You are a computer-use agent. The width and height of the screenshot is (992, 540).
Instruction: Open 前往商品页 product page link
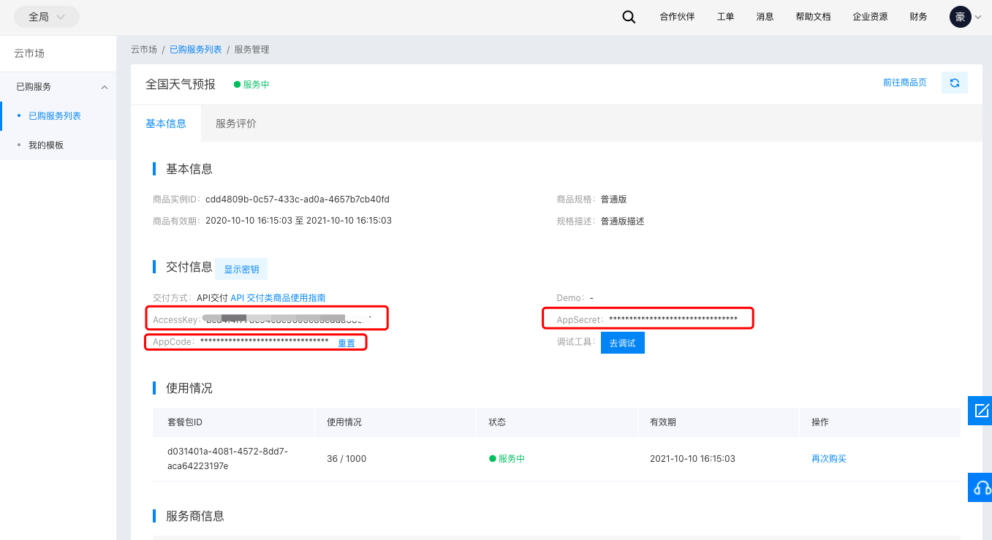(904, 83)
